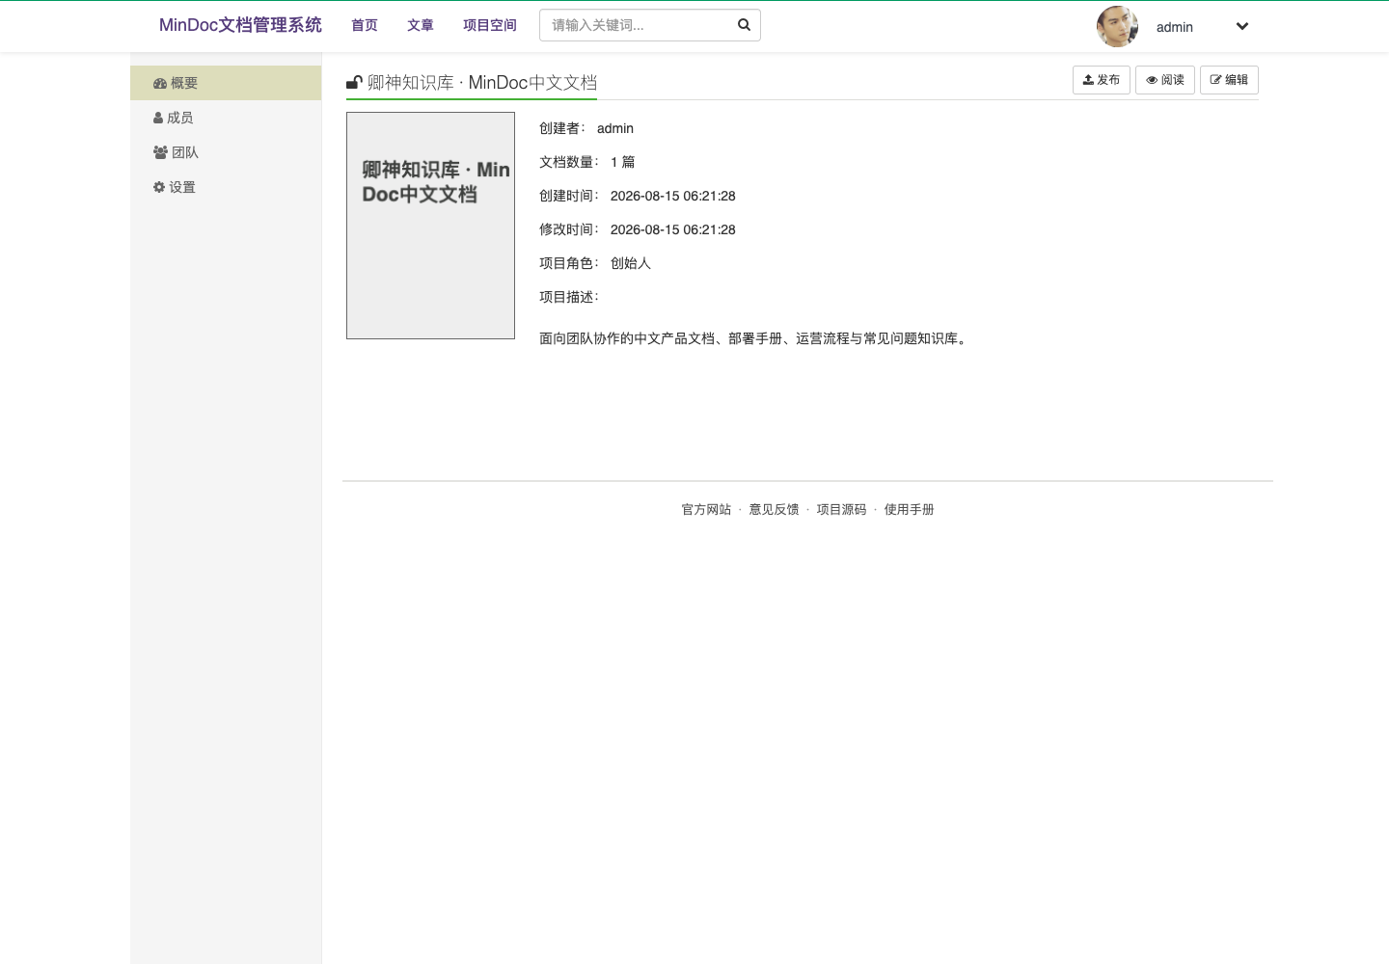Screen dimensions: 1389x964
Task: Click the unlock icon before the project title
Action: coord(354,83)
